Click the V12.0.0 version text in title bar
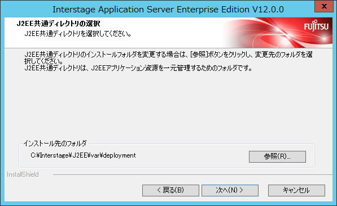 click(268, 10)
